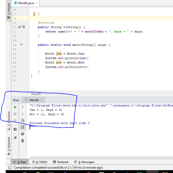Click the Month breadcrumb below the editor

coord(36,94)
